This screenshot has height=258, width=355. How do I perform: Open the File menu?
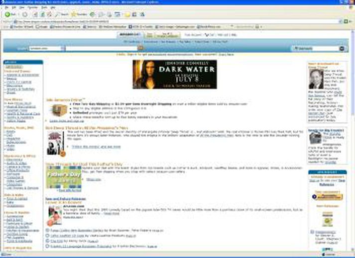click(6, 7)
